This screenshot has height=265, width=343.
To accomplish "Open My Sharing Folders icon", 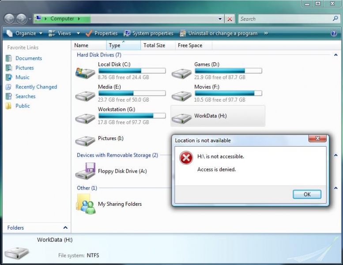I will coord(85,204).
